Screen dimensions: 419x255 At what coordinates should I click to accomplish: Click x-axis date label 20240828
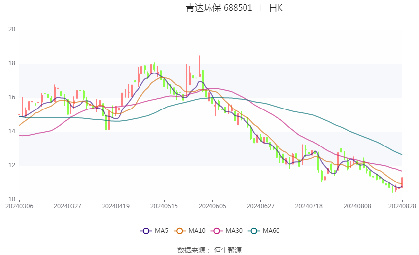tap(402, 206)
